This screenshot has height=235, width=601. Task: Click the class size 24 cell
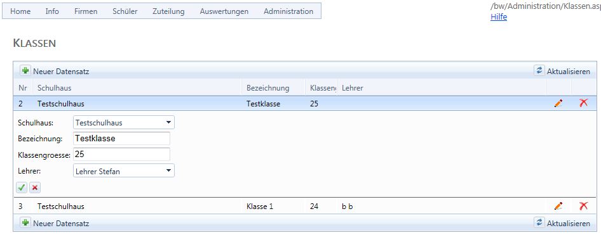pos(314,206)
